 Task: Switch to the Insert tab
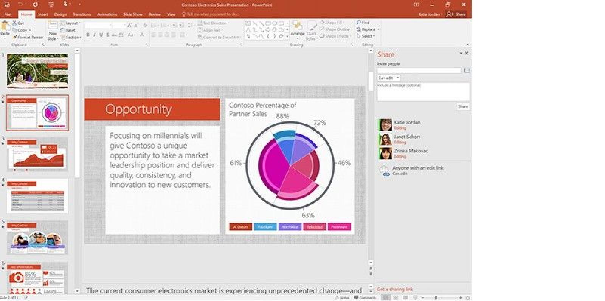(43, 14)
